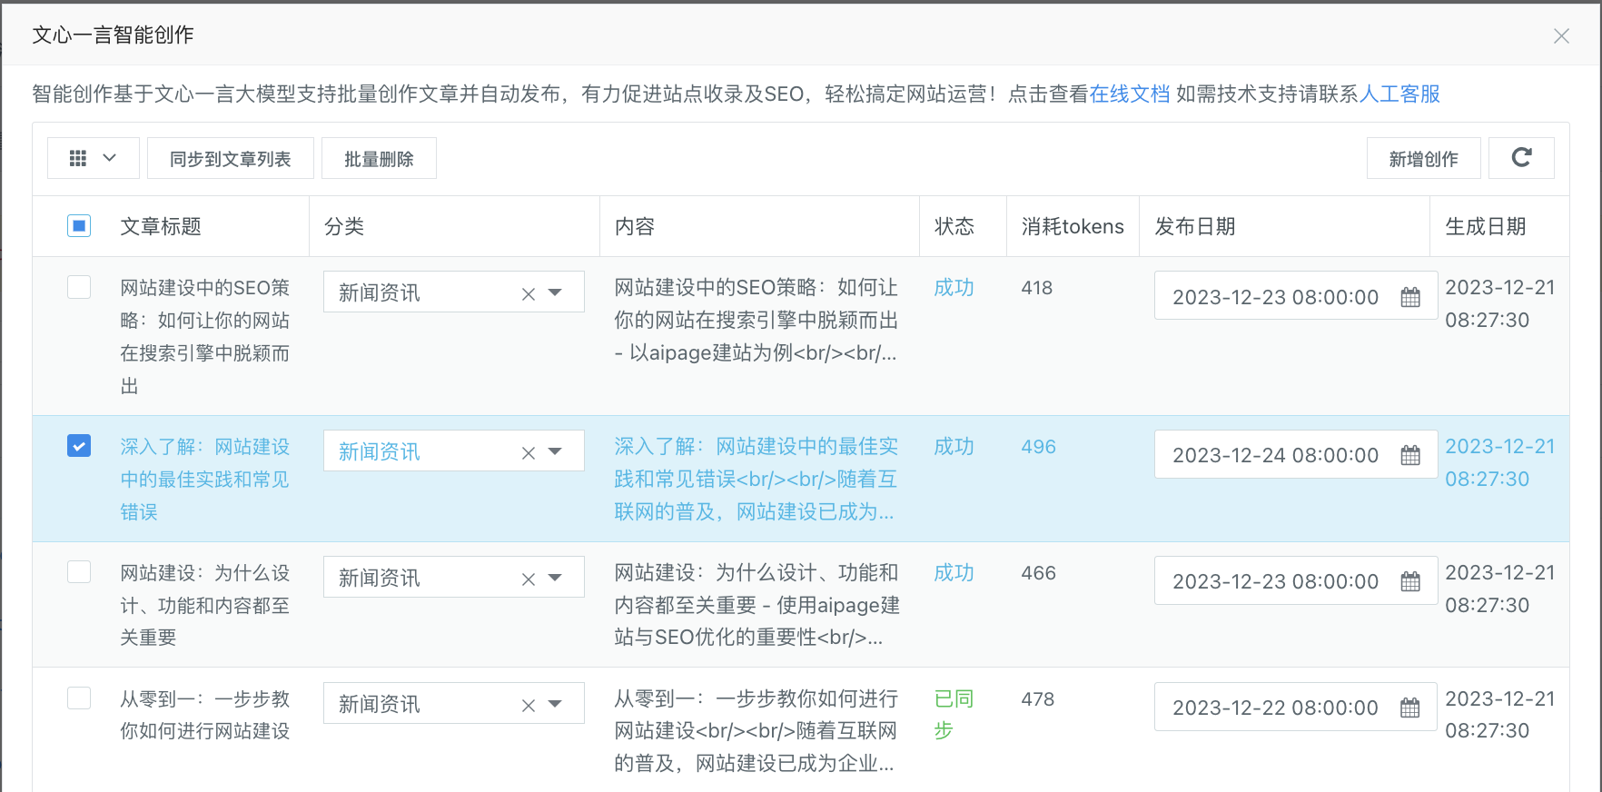
Task: Open calendar for 2023-12-24 publish date
Action: point(1409,455)
